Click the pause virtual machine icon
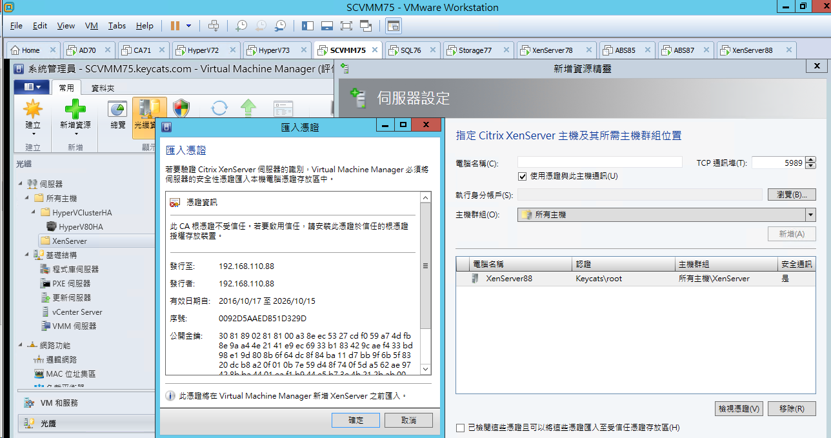831x438 pixels. 175,26
